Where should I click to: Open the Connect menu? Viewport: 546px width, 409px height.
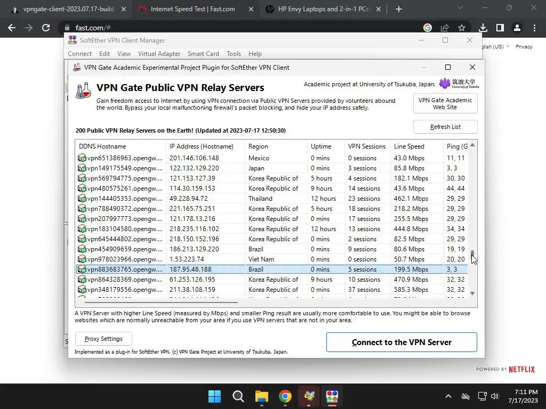point(80,54)
